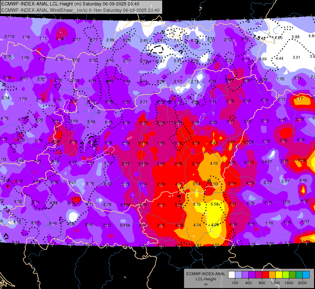Click the wind shear value 0.310

coord(9,37)
